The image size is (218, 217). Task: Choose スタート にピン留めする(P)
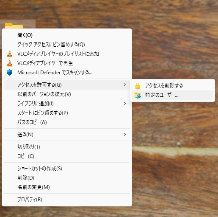click(67, 113)
